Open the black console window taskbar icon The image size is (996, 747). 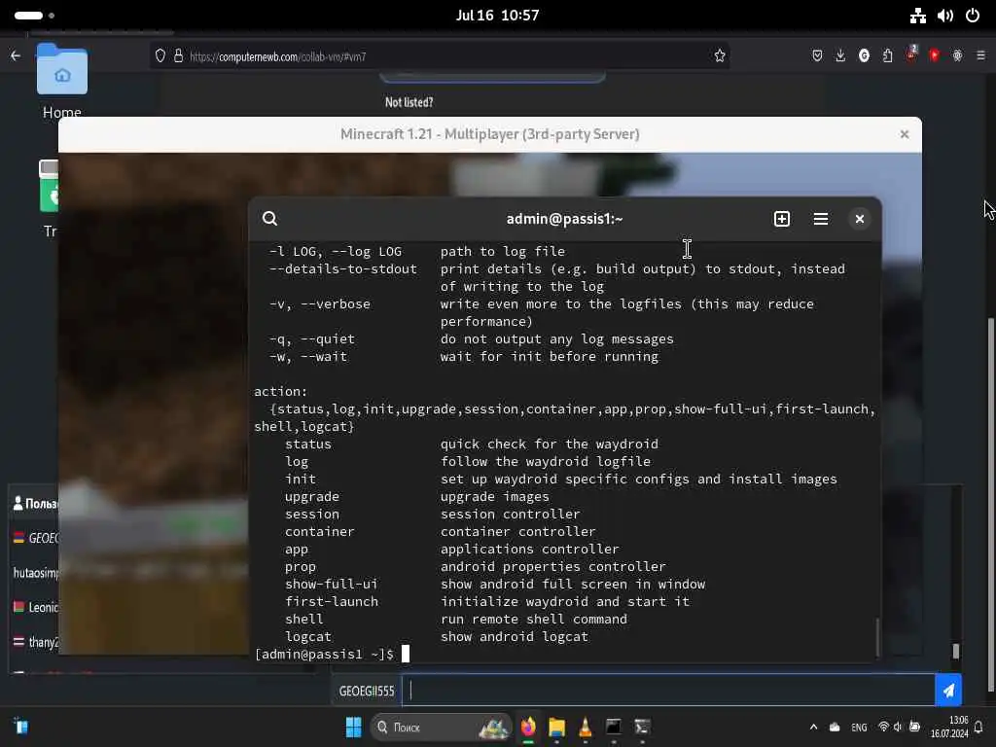tap(614, 727)
